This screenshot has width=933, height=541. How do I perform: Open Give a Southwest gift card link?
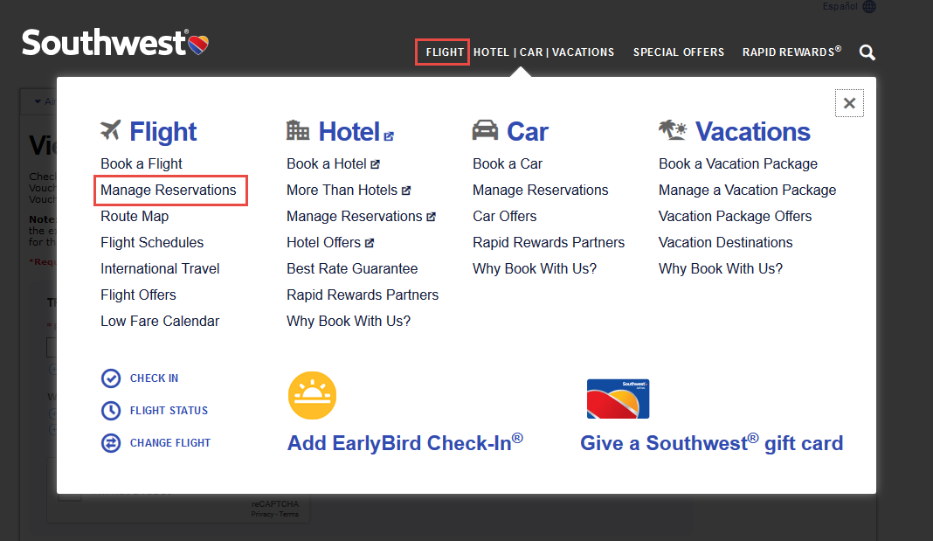[x=712, y=443]
